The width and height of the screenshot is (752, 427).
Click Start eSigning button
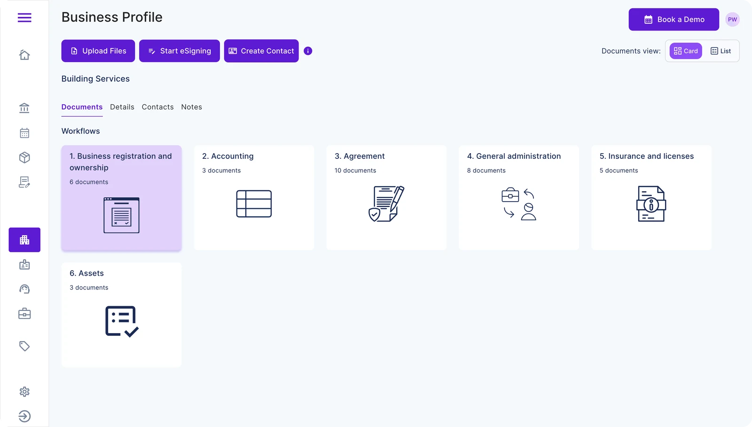(180, 51)
